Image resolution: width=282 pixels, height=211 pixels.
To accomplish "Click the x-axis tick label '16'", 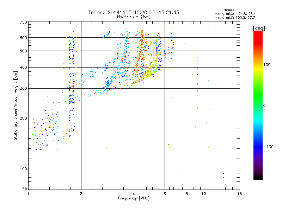I will [x=240, y=194].
